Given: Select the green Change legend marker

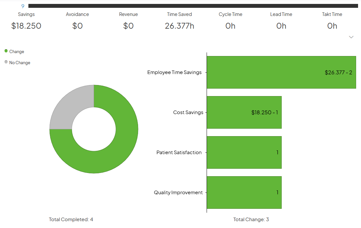Looking at the screenshot, I should 6,51.
